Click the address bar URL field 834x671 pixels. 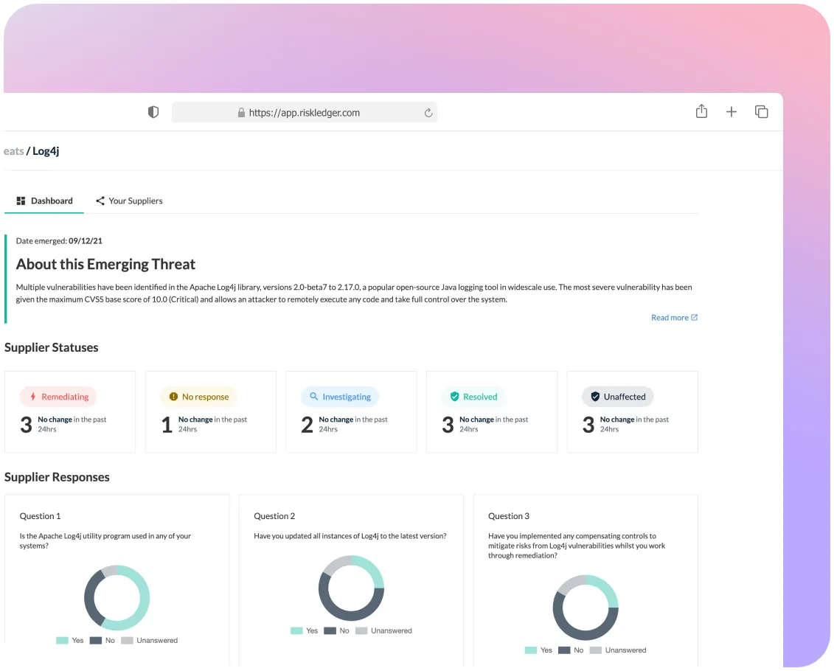pyautogui.click(x=305, y=112)
